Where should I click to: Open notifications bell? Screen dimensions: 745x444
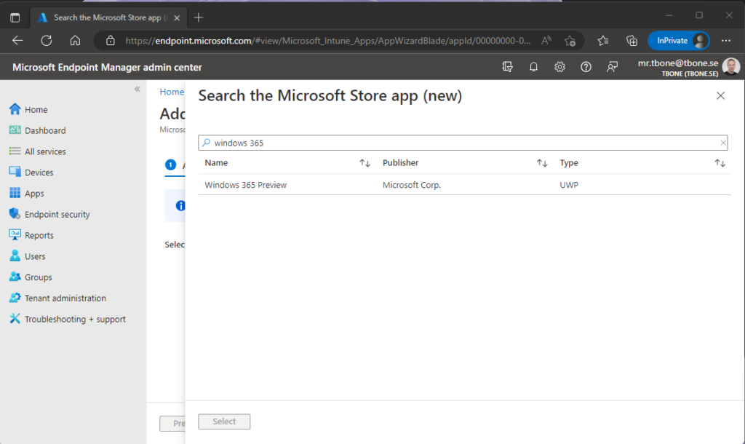[x=533, y=67]
